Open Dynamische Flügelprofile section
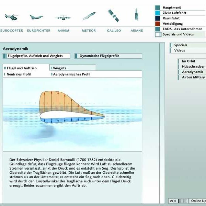206x206 pixels. pos(99,56)
